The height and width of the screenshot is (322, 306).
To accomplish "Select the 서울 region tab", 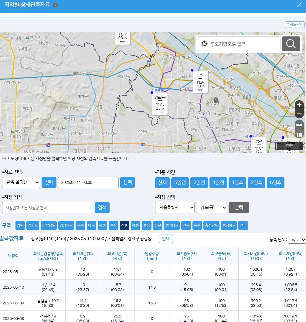I will [125, 225].
